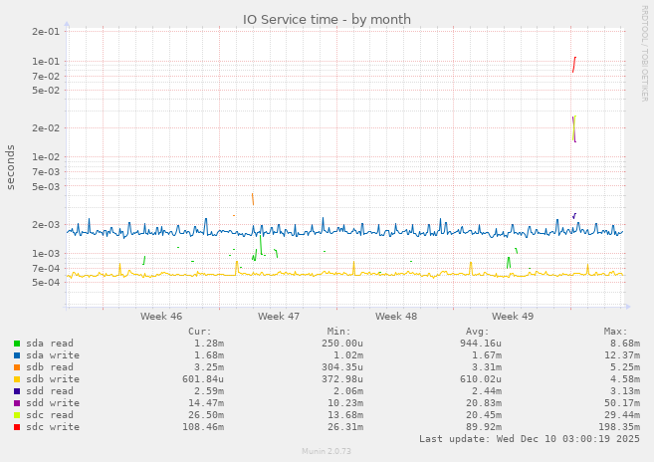Screen dimensions: 654x462
Task: Click the '1e-02' y-axis tick label
Action: pyautogui.click(x=46, y=157)
